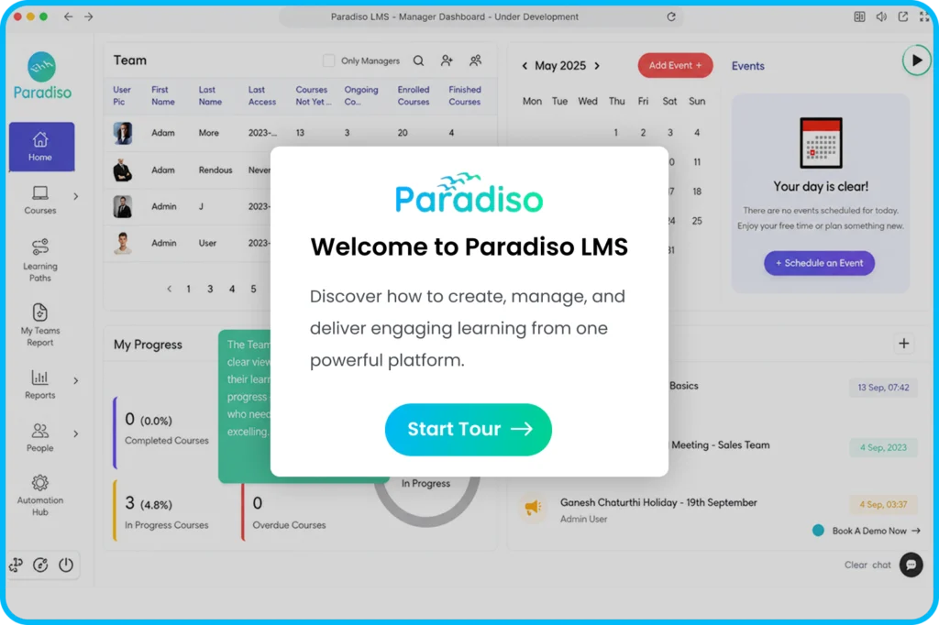Open Reports in the sidebar
The image size is (939, 625).
coord(40,384)
